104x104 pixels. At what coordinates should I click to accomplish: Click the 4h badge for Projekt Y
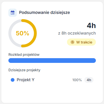(89, 80)
